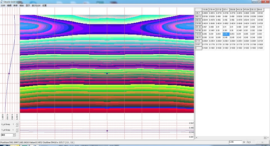Screen dimensions: 270x146
Task: Select column header 297.4
Action: 226,10
